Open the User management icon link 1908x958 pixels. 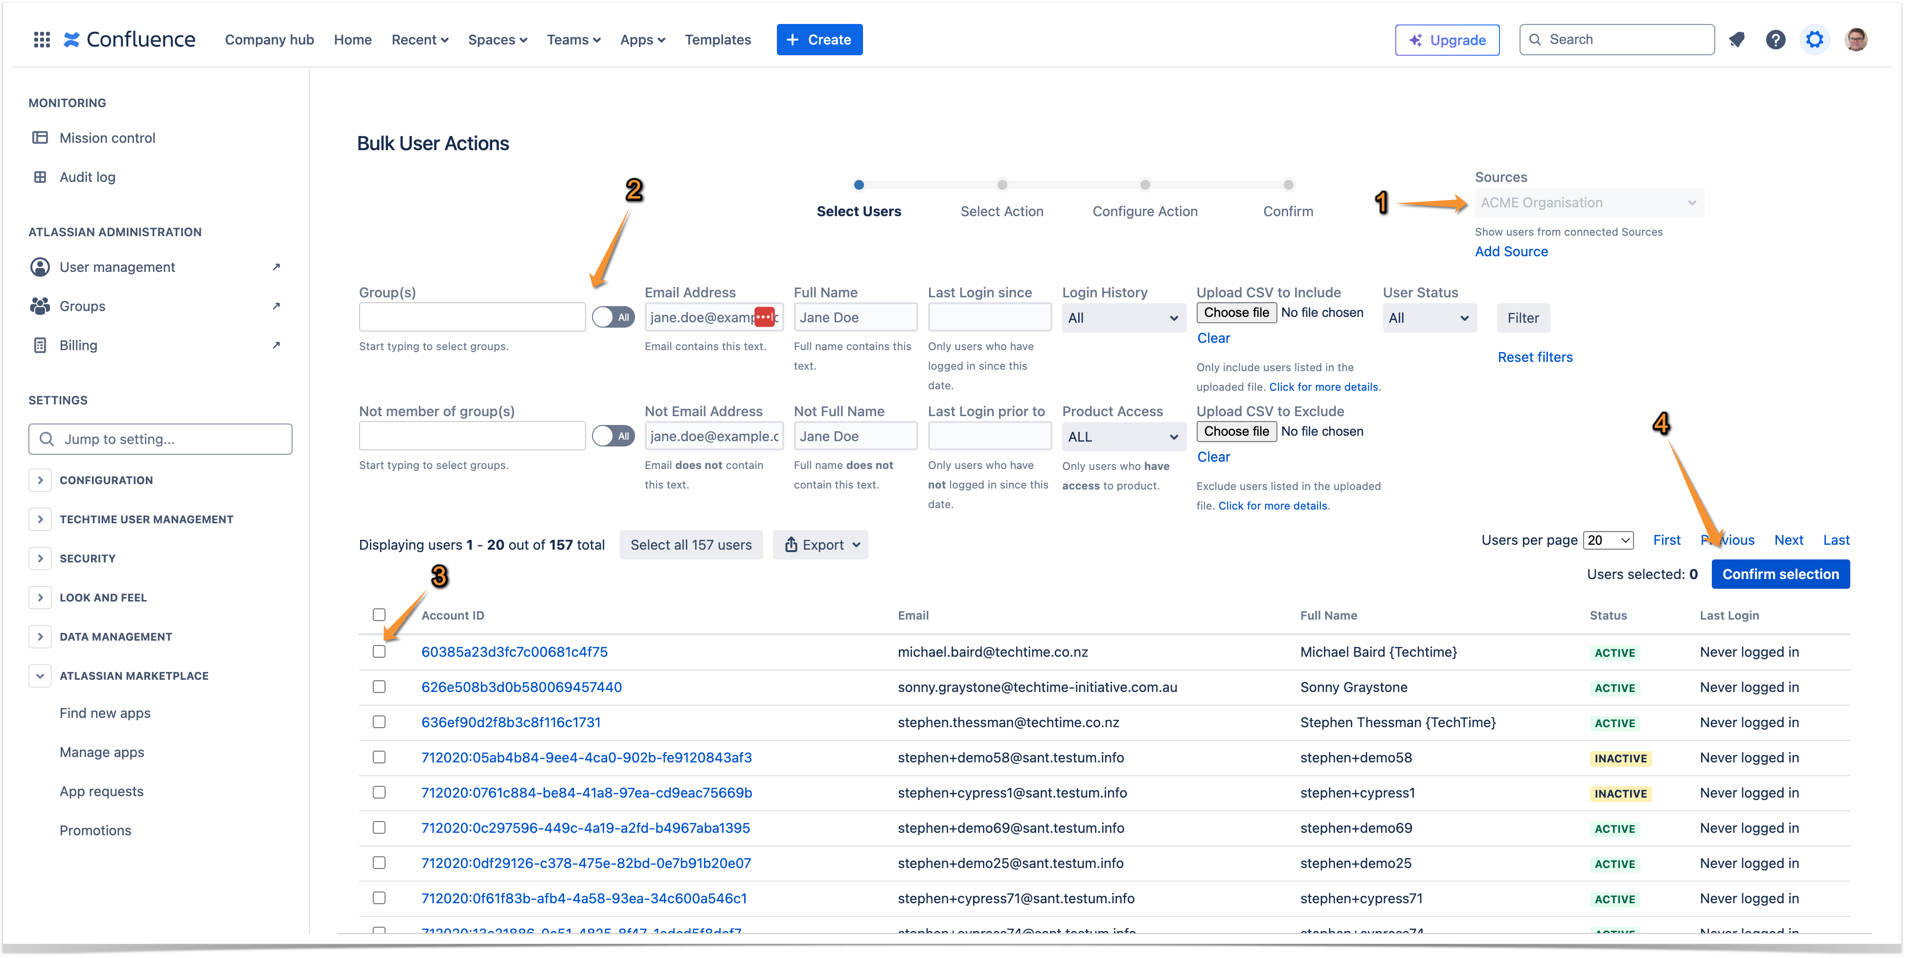point(40,267)
